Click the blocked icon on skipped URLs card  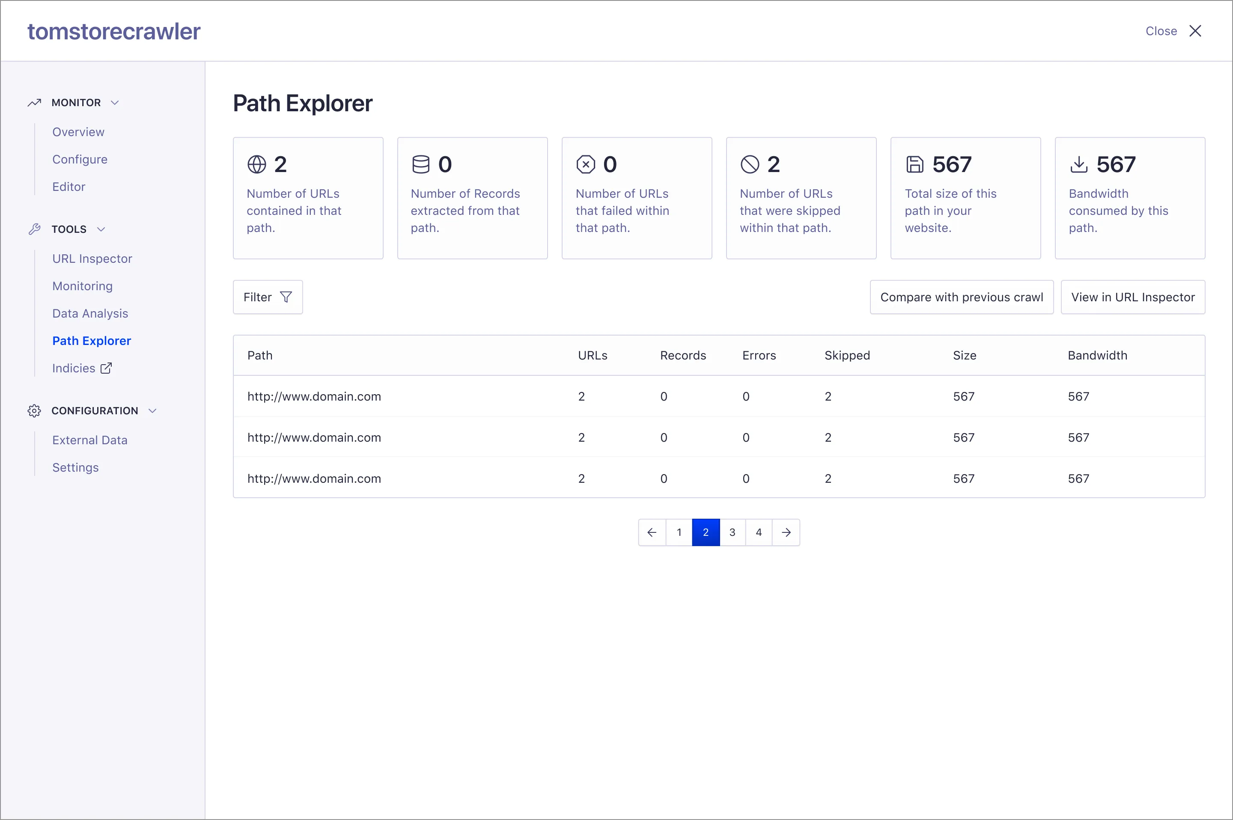[x=750, y=163]
